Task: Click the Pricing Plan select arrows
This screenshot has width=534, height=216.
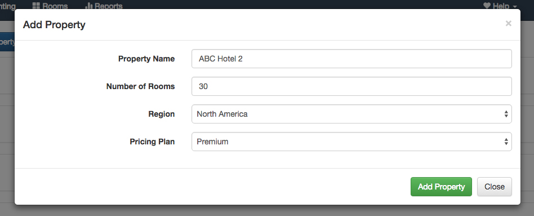Action: point(506,142)
